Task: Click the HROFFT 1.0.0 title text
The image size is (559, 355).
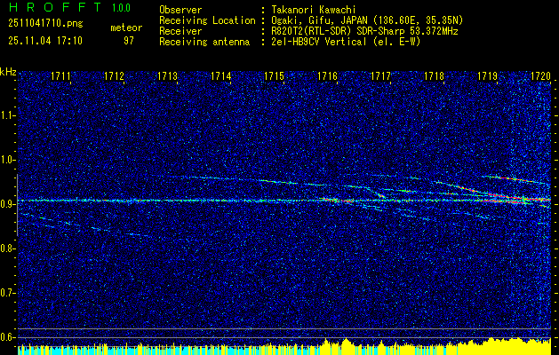Action: [69, 7]
